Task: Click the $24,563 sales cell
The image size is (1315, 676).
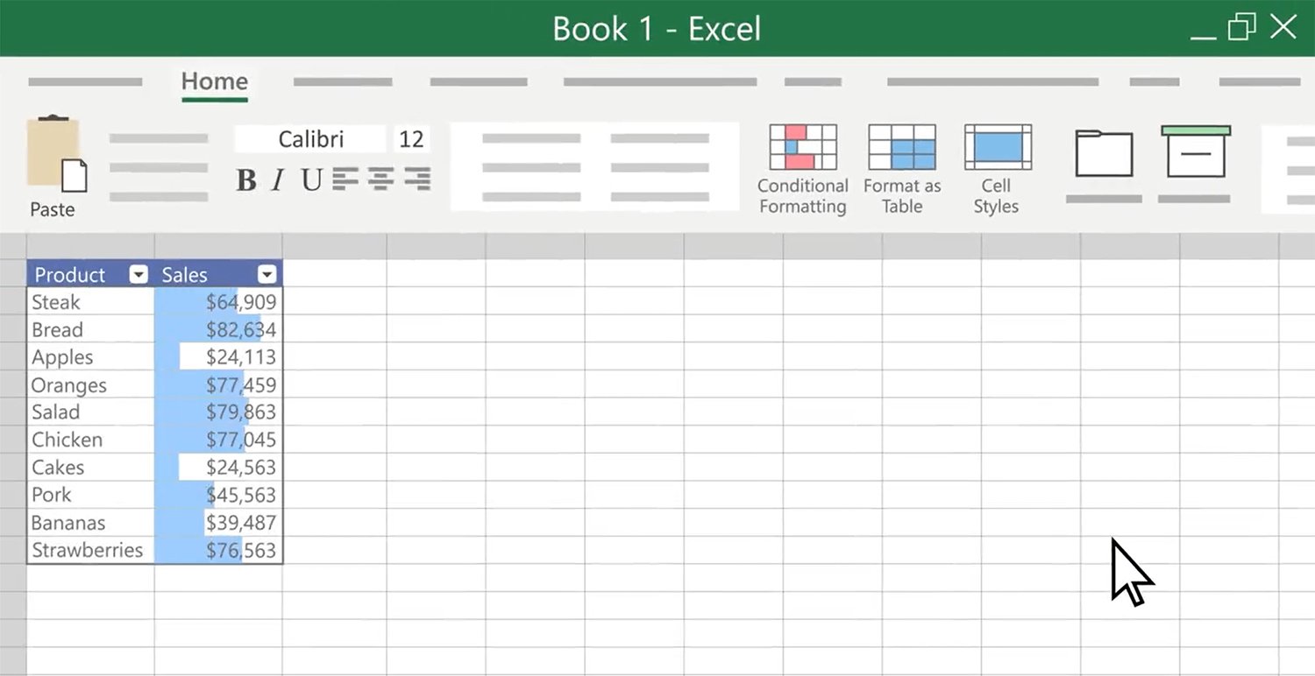Action: pos(218,467)
